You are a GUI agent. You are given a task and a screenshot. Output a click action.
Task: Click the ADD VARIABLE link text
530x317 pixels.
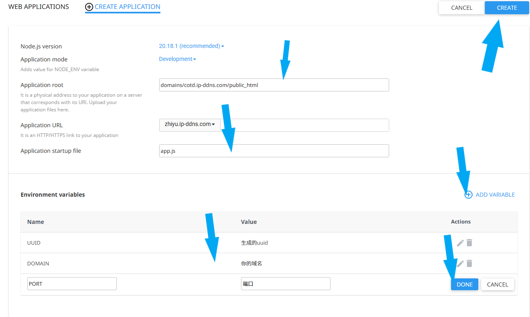pos(495,195)
